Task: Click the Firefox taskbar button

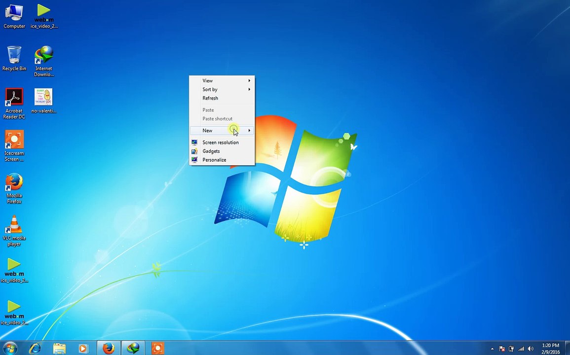Action: point(109,349)
